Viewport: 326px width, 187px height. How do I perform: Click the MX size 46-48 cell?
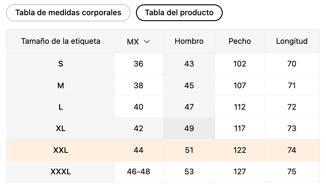(x=138, y=172)
